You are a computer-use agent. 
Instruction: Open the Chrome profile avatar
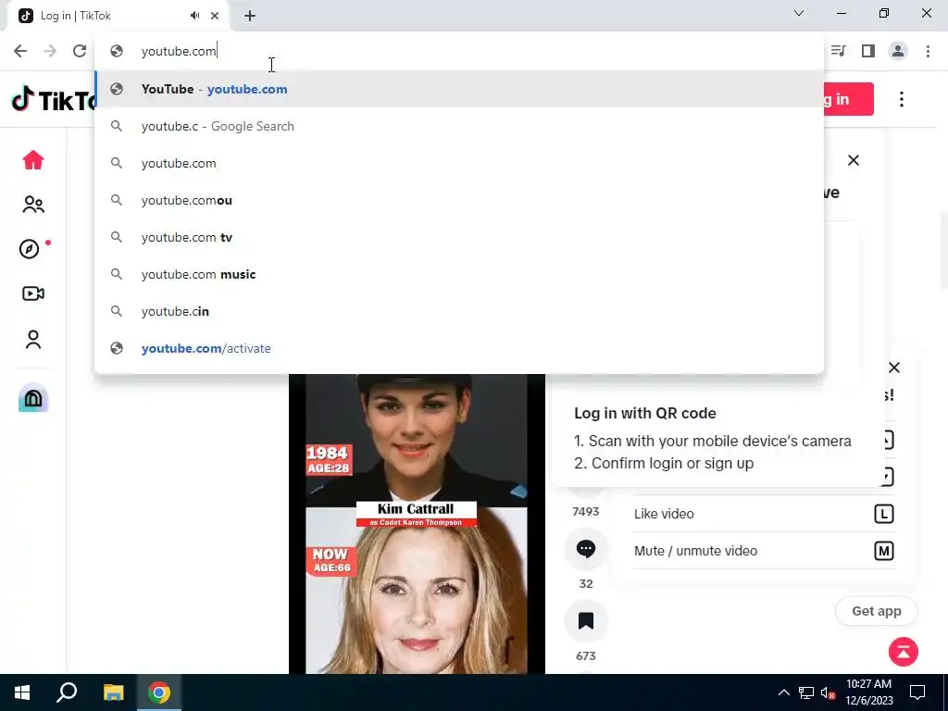pos(898,51)
